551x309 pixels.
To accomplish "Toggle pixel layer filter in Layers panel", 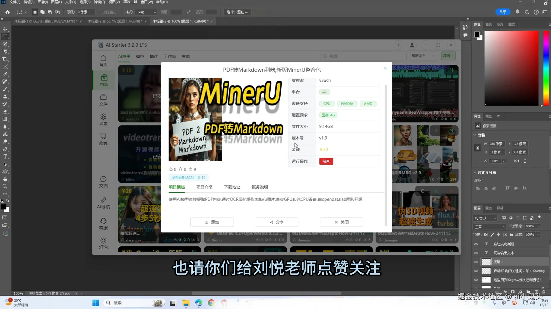I will tap(504, 218).
